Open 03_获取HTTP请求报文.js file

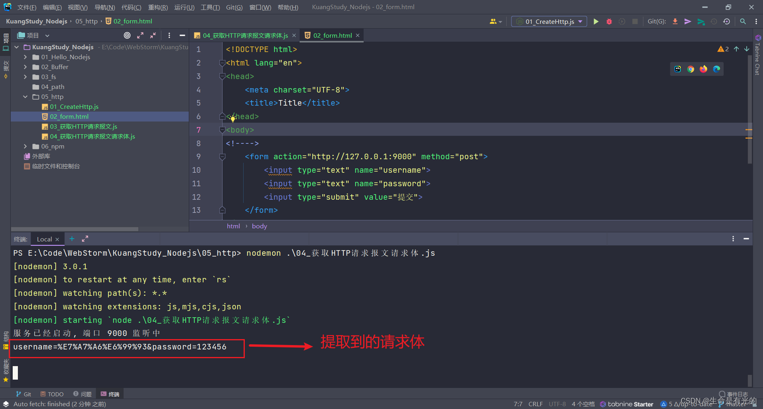pyautogui.click(x=83, y=126)
